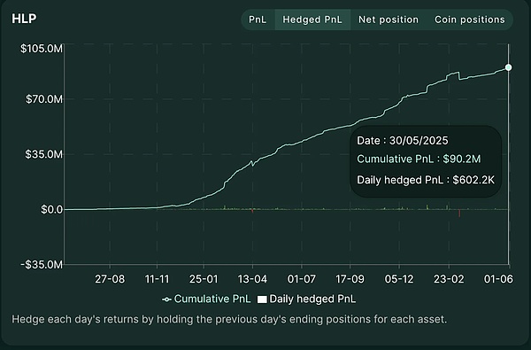Toggle Daily hedged PnL legend series
The height and width of the screenshot is (350, 531).
coord(306,299)
